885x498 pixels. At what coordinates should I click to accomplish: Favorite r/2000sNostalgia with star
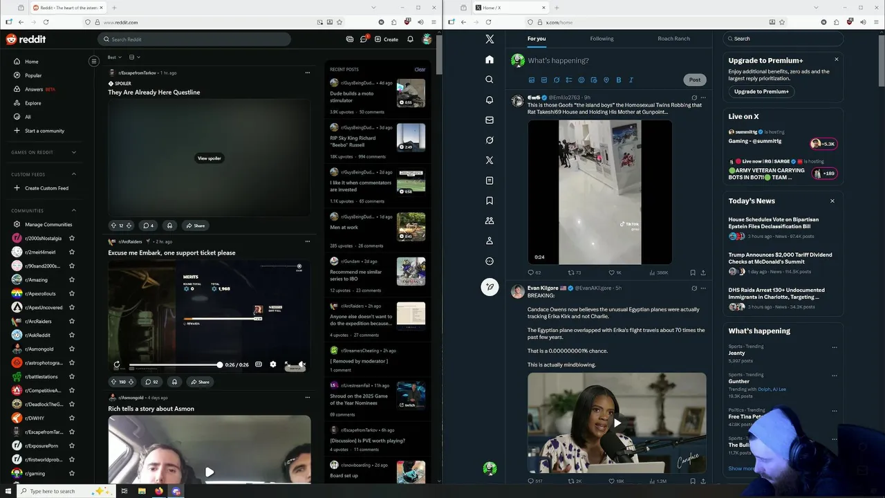point(72,238)
